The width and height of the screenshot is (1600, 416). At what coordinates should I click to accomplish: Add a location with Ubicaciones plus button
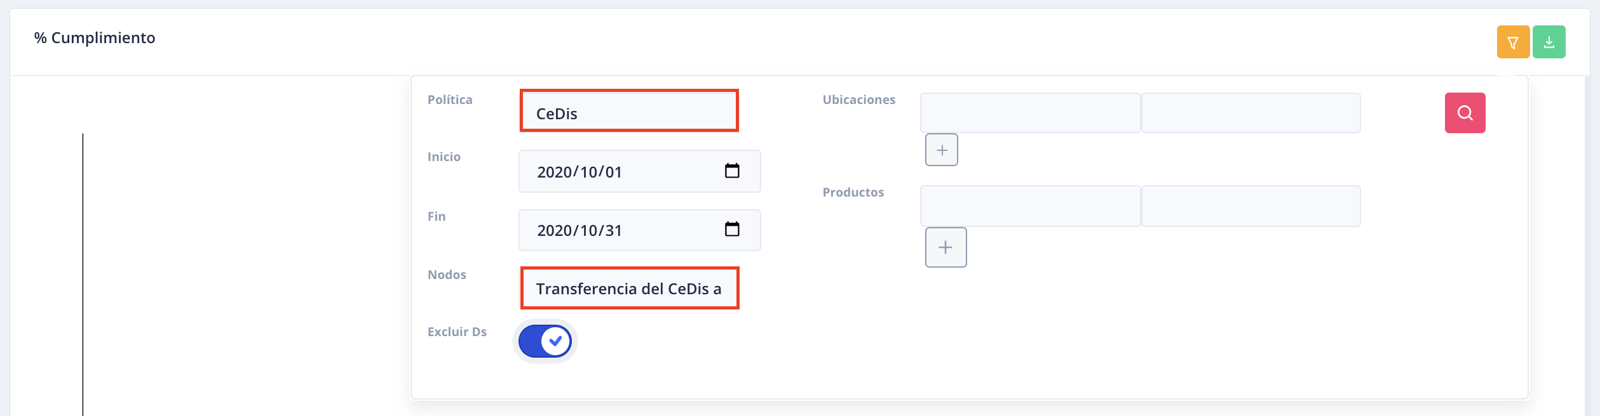[942, 150]
